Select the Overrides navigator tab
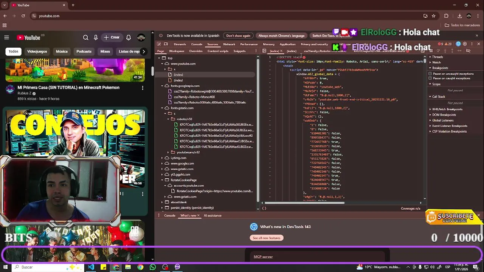This screenshot has width=484, height=272. [196, 51]
